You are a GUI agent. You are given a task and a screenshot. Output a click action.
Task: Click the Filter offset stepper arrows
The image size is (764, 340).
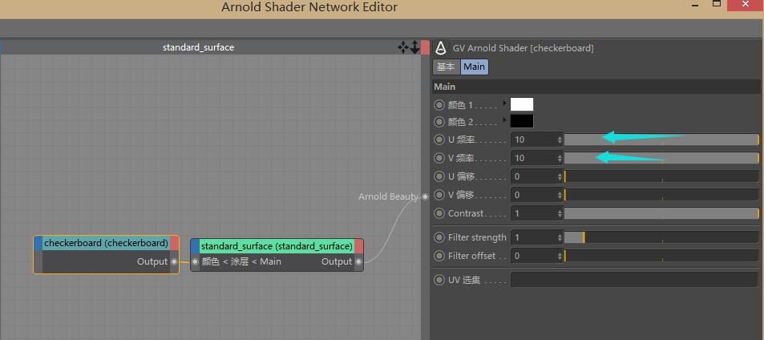click(x=560, y=256)
